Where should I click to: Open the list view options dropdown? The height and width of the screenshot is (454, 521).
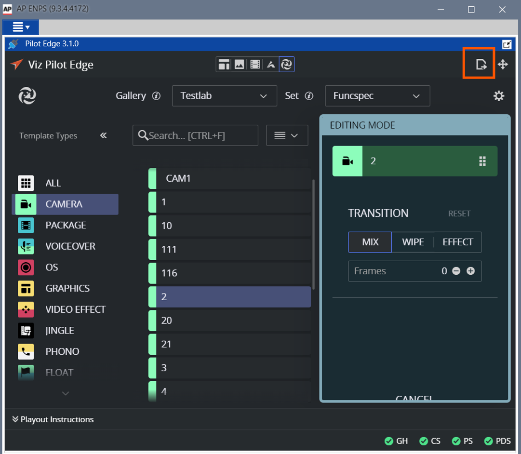coord(287,135)
